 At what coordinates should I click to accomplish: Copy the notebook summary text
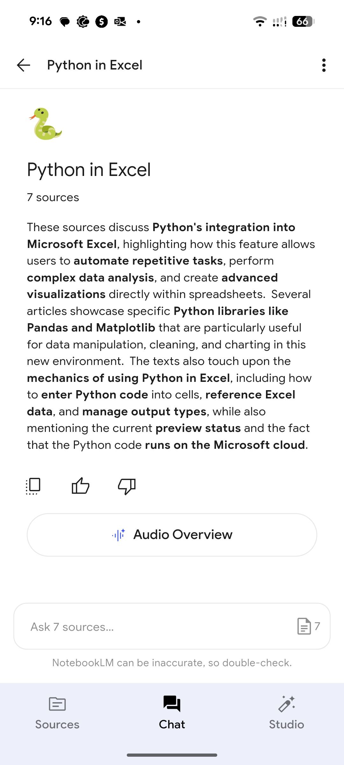pyautogui.click(x=33, y=485)
